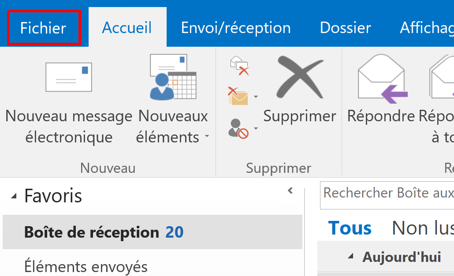Click the Clean up conversation icon
Screen dimensions: 454x276
[x=238, y=96]
